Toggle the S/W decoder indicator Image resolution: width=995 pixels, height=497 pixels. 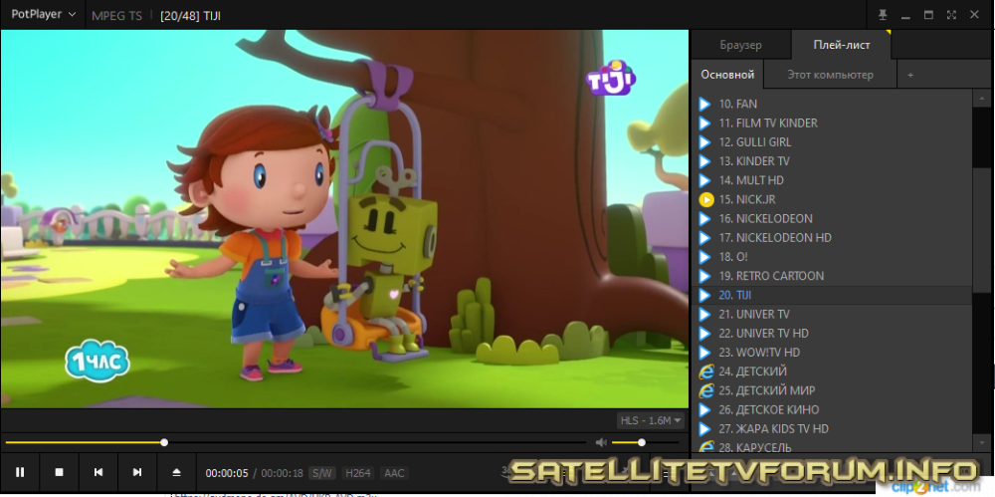click(x=322, y=473)
